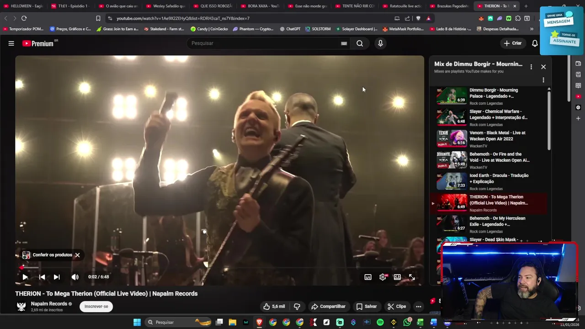Switch to the 'BORA XAXA' browser tab
This screenshot has width=585, height=329.
[x=260, y=6]
